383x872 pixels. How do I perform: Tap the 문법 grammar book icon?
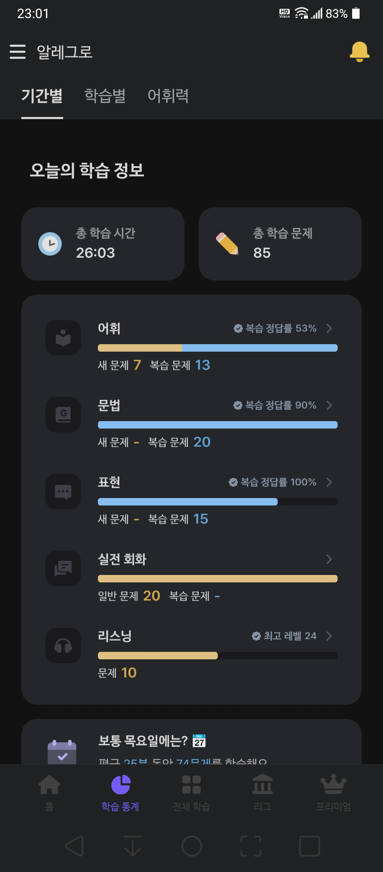[63, 415]
